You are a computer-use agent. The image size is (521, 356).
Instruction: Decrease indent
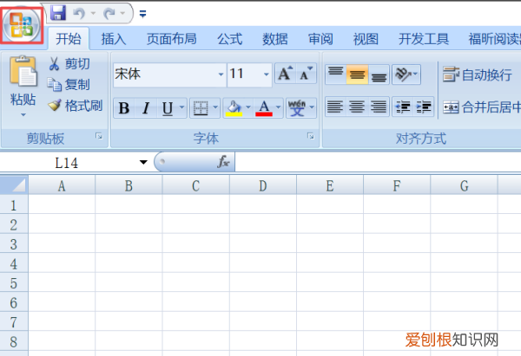(x=403, y=107)
